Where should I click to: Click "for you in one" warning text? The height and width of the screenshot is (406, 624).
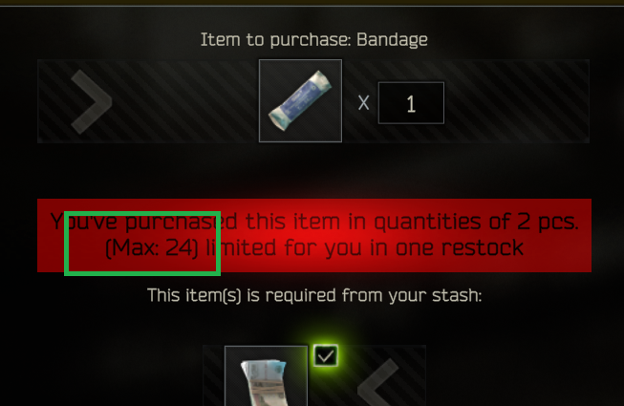tap(359, 248)
